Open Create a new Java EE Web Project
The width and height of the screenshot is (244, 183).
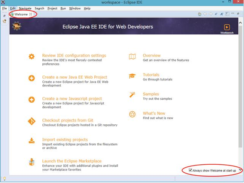75,77
